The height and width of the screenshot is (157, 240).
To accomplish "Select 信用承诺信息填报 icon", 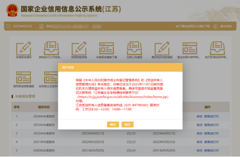I will (x=23, y=77).
